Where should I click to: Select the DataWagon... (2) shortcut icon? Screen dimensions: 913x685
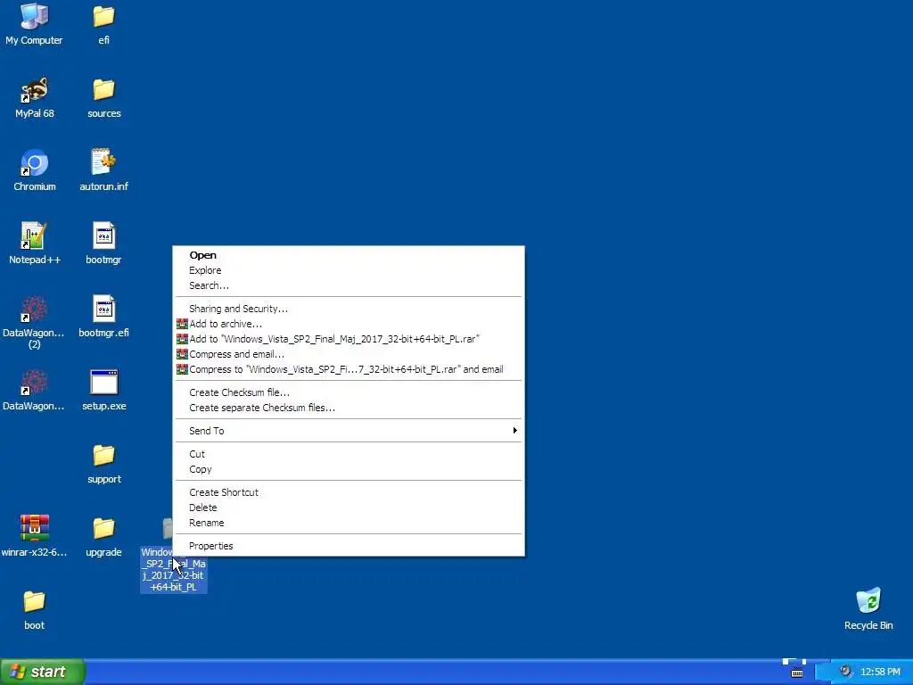(x=35, y=309)
